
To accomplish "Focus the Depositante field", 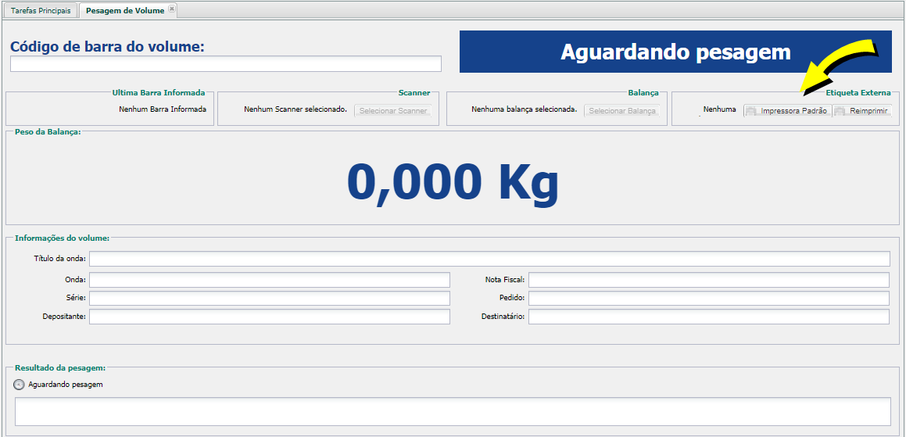I will click(x=269, y=317).
